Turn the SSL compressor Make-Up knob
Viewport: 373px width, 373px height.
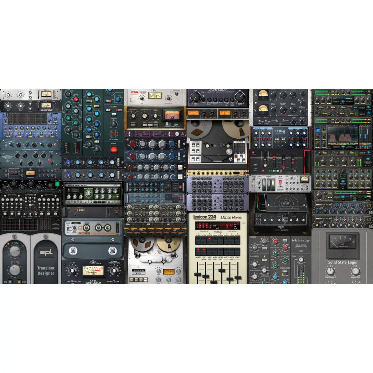pos(356,271)
